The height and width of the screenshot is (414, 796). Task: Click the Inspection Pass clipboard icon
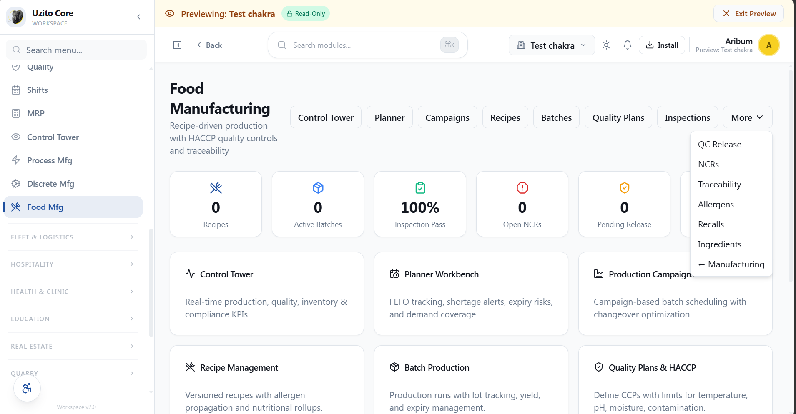pos(420,188)
